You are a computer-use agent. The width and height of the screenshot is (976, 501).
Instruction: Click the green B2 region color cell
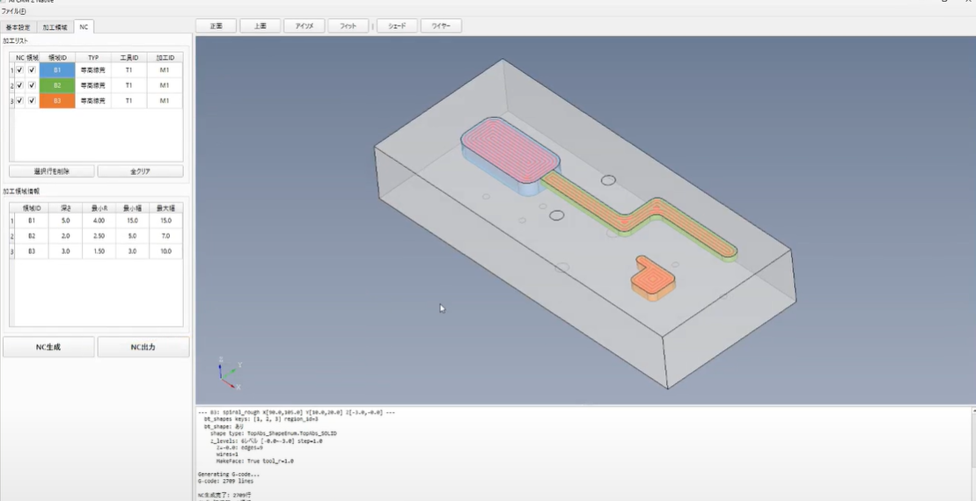click(x=57, y=85)
